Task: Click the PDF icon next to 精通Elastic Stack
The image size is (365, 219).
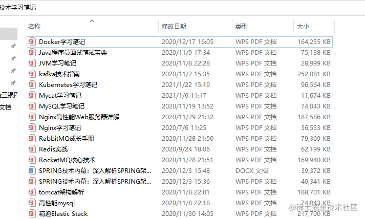Action: 32,214
